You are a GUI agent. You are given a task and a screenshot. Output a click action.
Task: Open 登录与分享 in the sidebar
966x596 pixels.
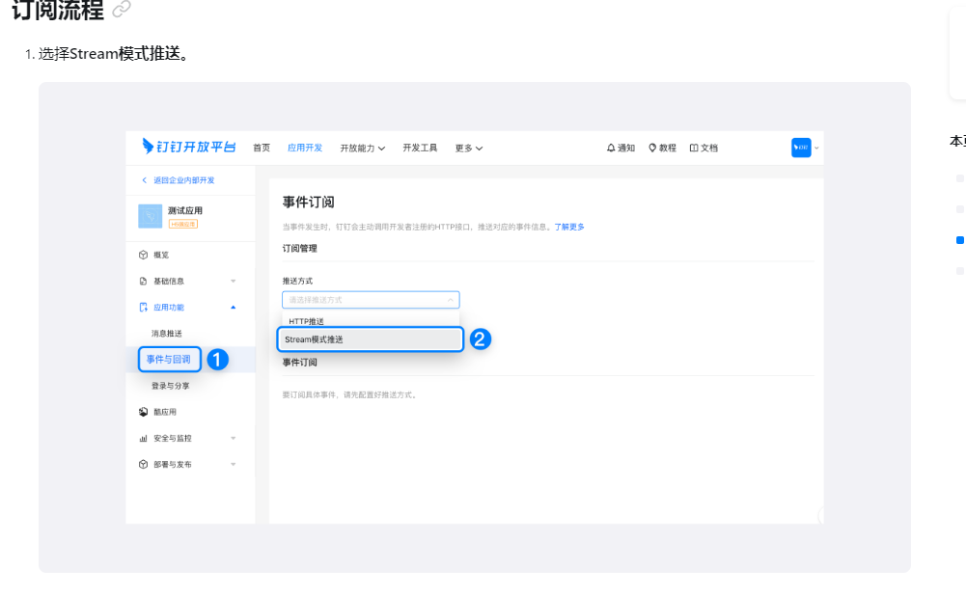tap(171, 386)
